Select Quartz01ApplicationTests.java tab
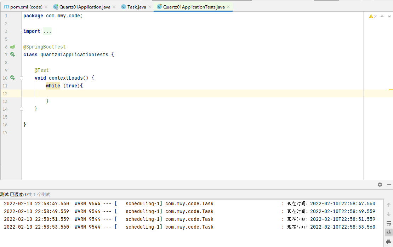 (x=194, y=7)
